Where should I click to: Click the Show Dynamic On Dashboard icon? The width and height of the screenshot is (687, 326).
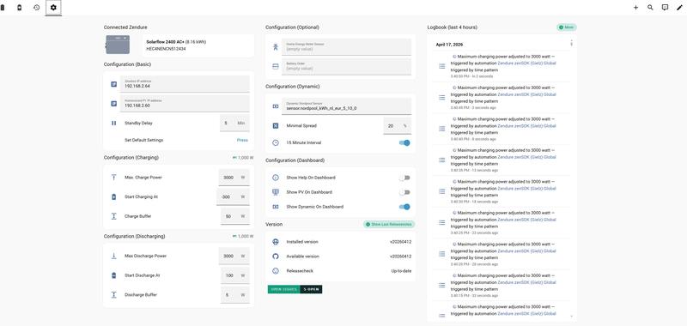(275, 207)
